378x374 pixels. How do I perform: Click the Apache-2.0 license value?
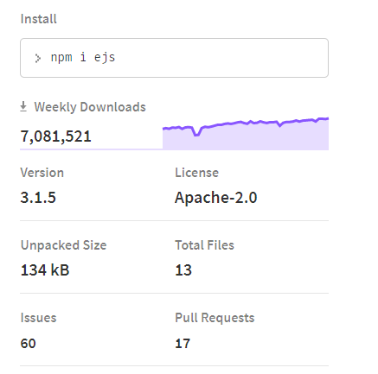[216, 198]
